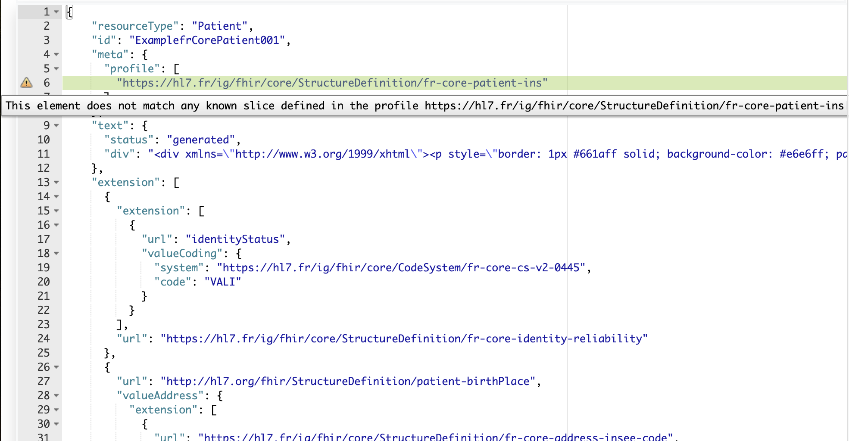Place cursor in the ExamplefrCorePatient001 id value
Viewport: 849px width, 441px height.
(207, 40)
